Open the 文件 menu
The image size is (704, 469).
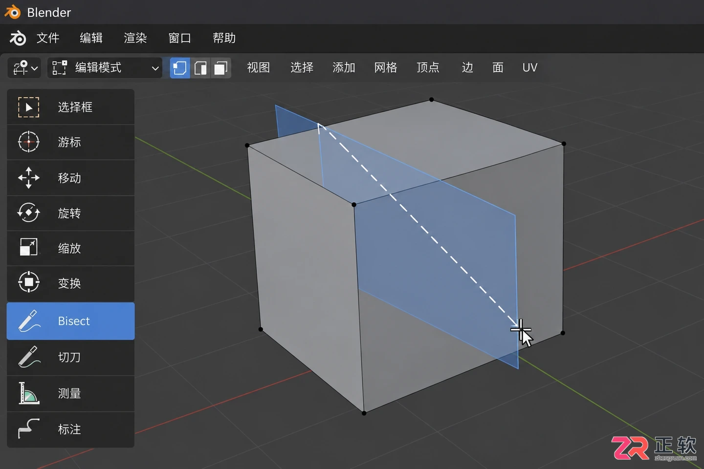coord(48,38)
